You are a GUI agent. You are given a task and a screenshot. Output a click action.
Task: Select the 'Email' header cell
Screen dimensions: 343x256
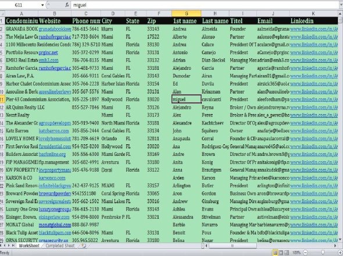pyautogui.click(x=273, y=21)
